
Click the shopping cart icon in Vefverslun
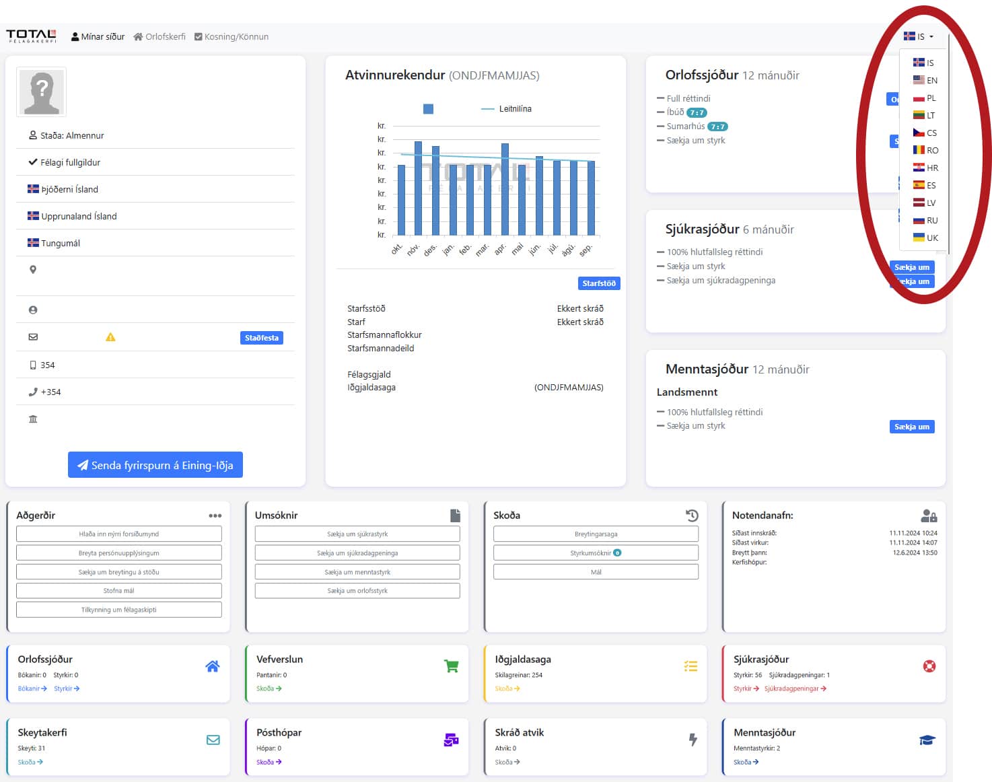451,666
